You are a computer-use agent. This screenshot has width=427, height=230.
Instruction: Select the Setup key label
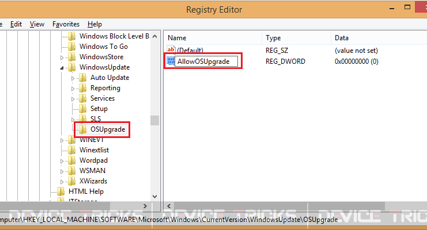tap(99, 109)
